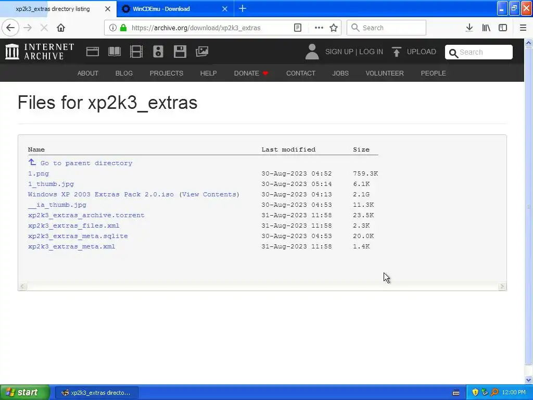Click the security shield tray icon

[475, 393]
